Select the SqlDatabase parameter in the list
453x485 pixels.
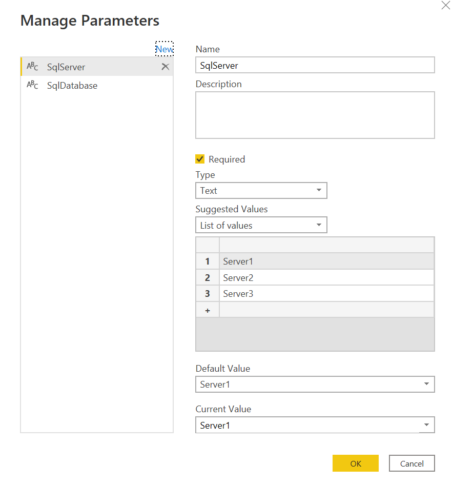[x=97, y=86]
